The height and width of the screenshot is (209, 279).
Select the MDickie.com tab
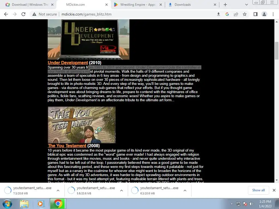(x=84, y=5)
